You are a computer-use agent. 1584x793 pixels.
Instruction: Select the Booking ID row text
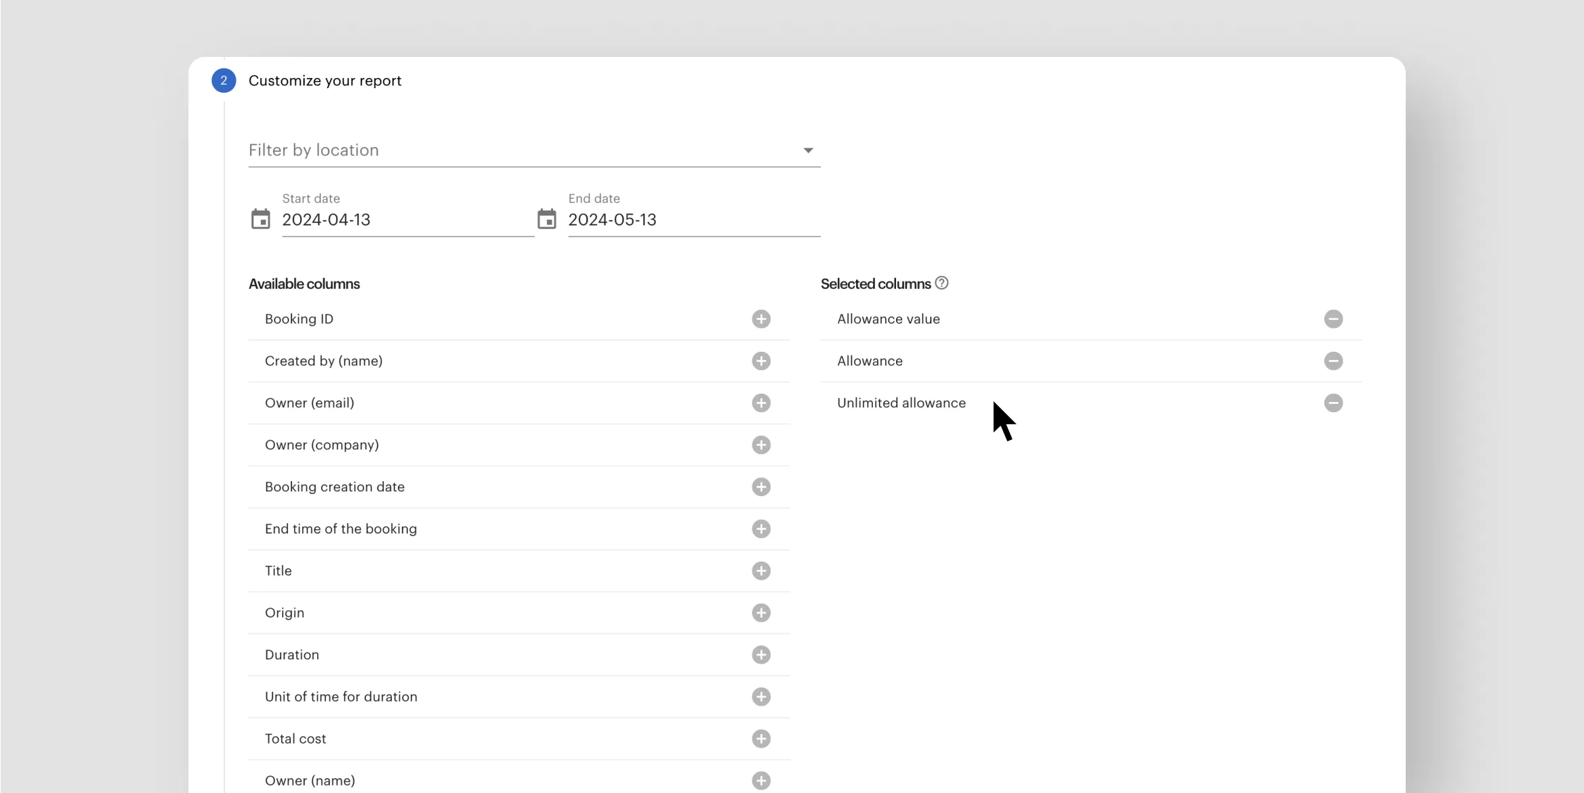[299, 319]
